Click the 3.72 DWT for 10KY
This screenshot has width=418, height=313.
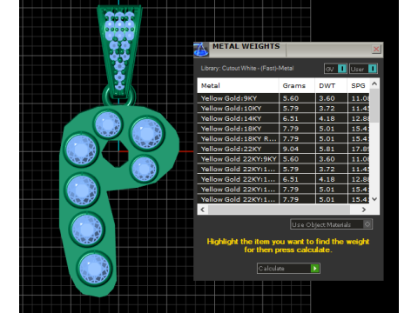[327, 109]
